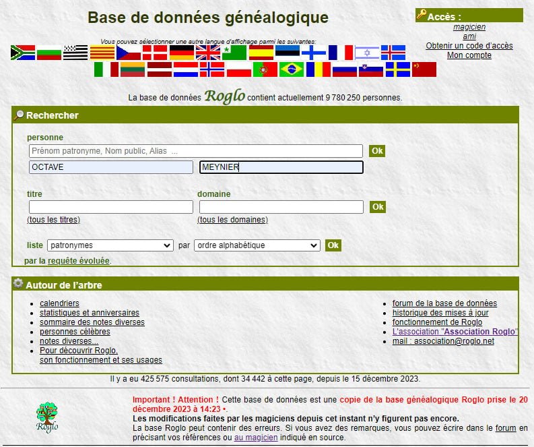Click 'mail : association@roglo.net' link
The width and height of the screenshot is (534, 447).
443,341
